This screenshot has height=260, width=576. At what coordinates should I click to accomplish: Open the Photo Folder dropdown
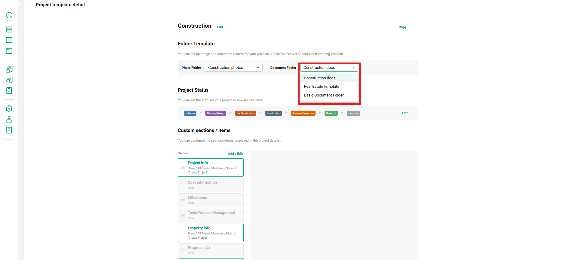pyautogui.click(x=233, y=68)
